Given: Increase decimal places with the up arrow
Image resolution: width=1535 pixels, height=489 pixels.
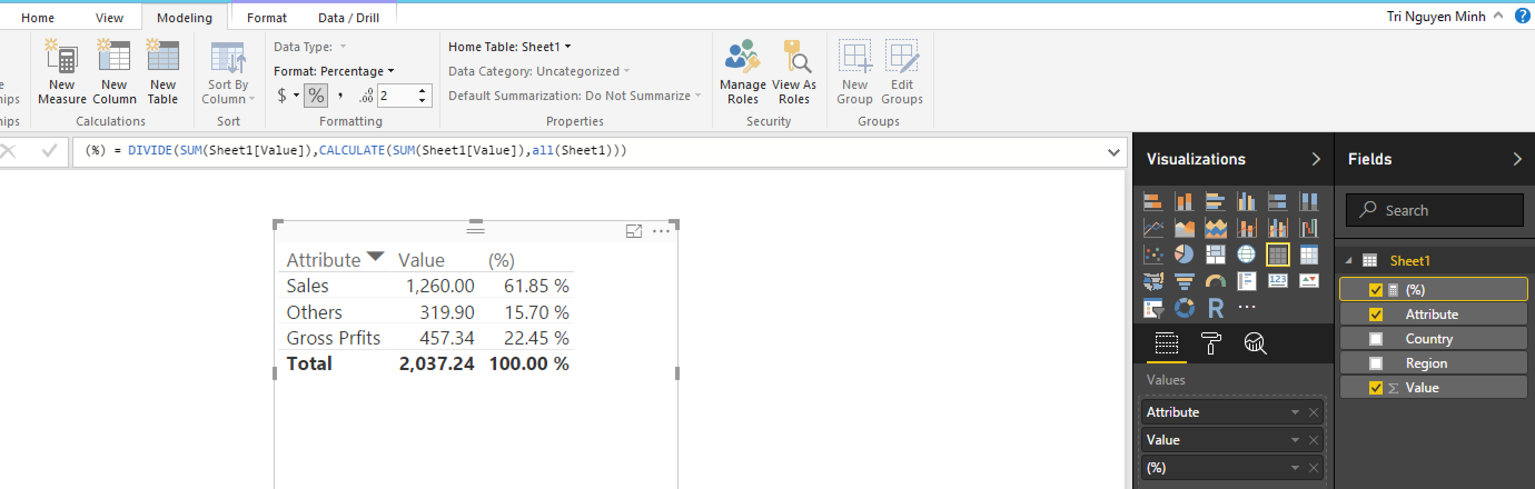Looking at the screenshot, I should coord(422,91).
